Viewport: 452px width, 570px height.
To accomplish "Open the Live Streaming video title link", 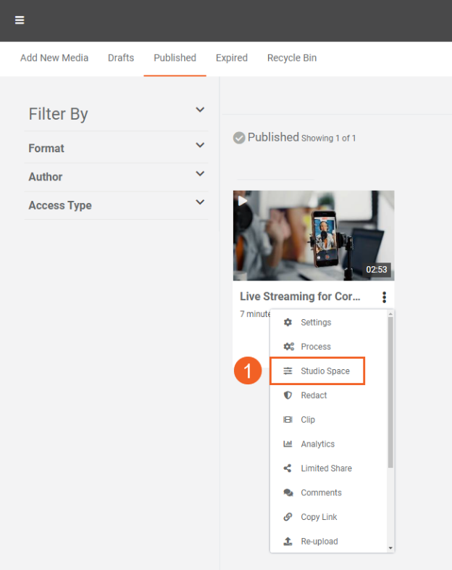I will pos(300,297).
